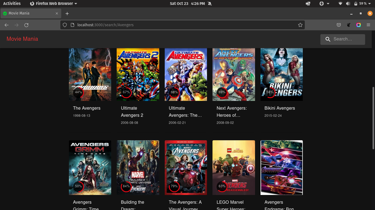375x210 pixels.
Task: Open The Avengers 1998 poster
Action: (90, 74)
